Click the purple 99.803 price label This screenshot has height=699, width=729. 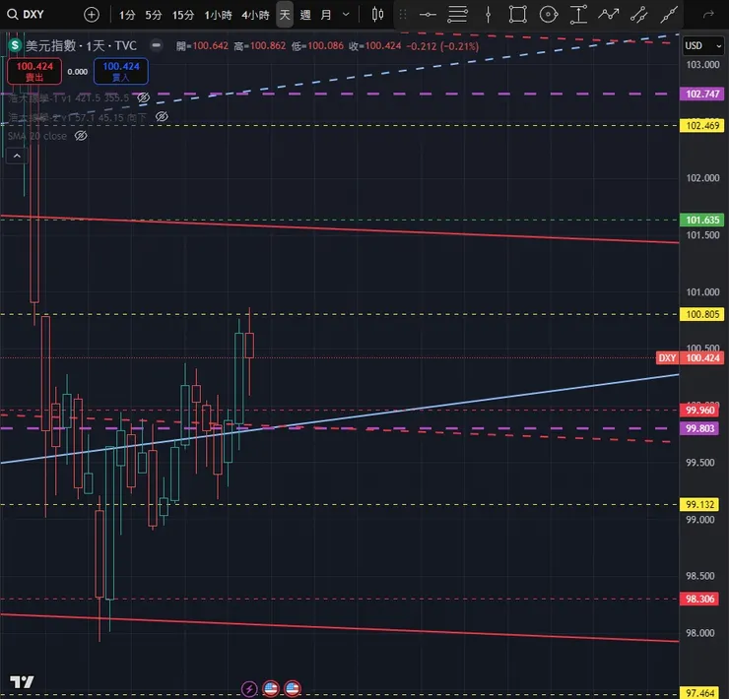(x=699, y=428)
